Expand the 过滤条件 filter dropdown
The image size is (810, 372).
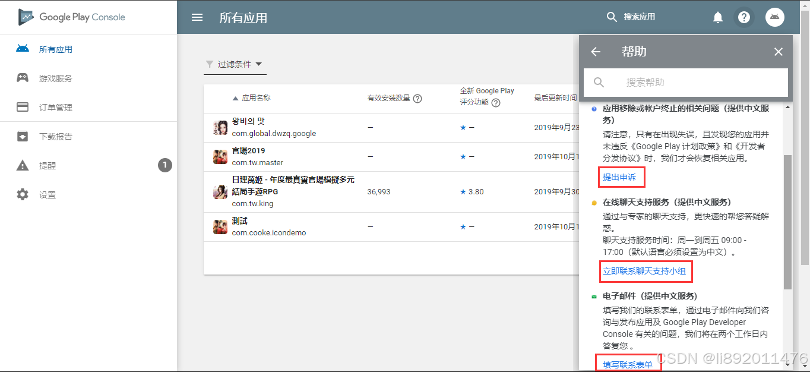click(x=235, y=64)
